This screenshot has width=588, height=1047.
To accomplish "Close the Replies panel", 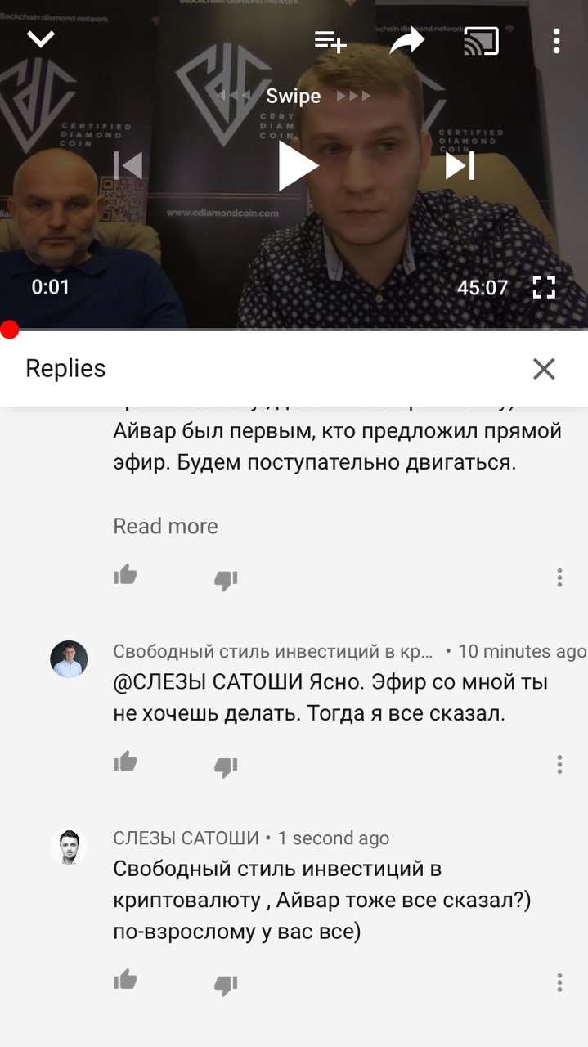I will [544, 369].
